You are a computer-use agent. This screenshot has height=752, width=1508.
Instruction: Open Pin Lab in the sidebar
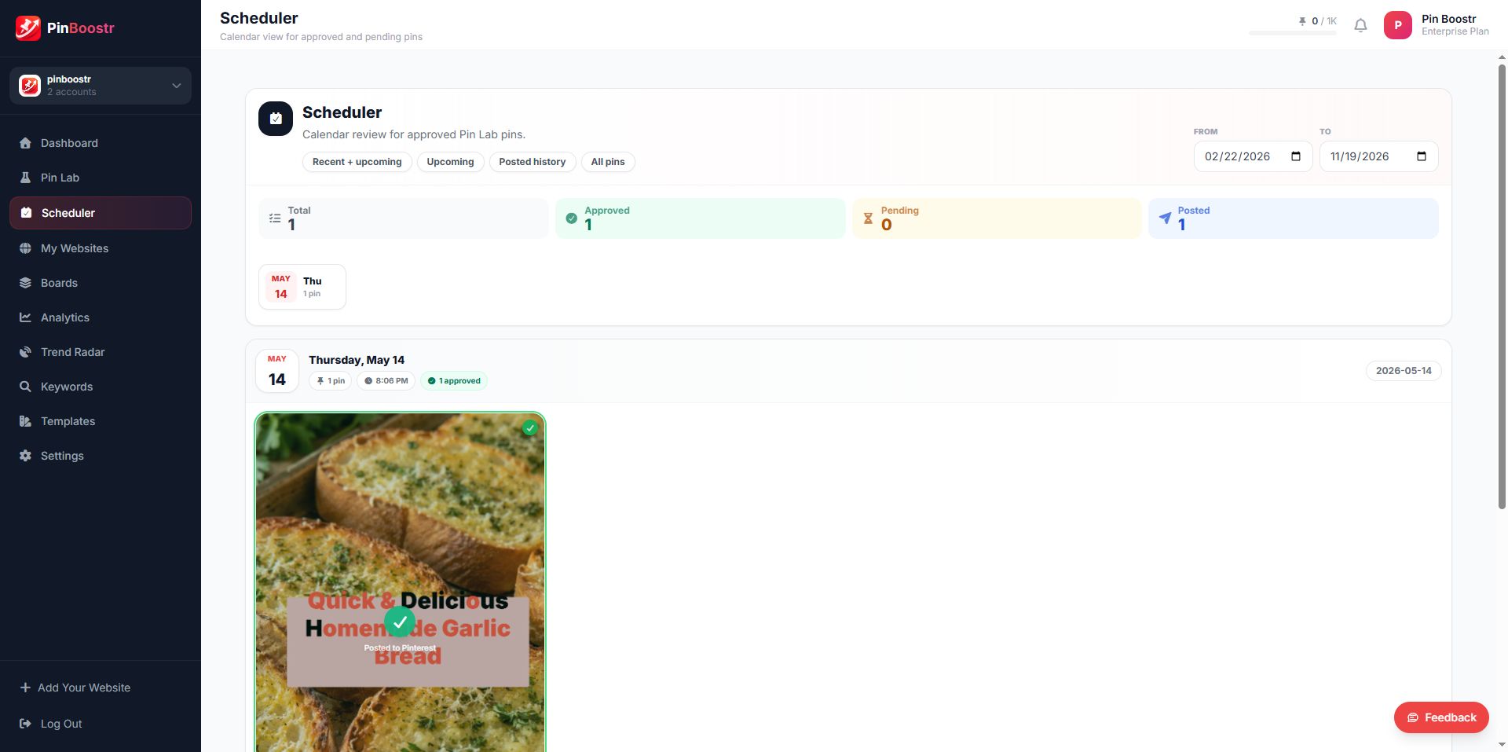[101, 178]
